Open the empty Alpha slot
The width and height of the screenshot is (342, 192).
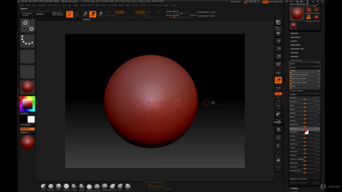[27, 57]
